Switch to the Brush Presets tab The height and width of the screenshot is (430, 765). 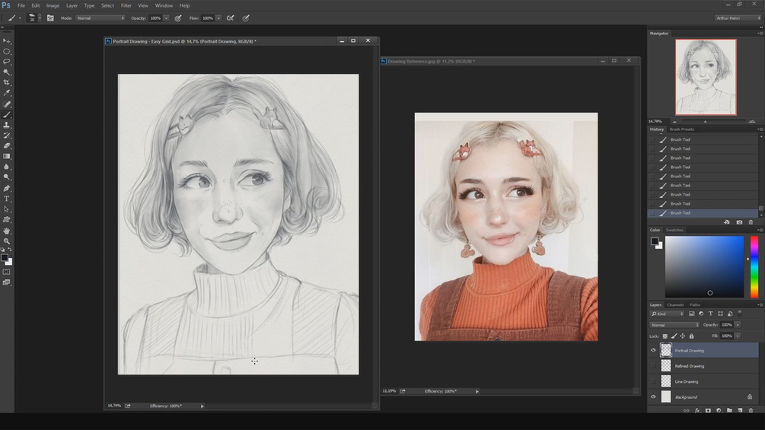681,129
